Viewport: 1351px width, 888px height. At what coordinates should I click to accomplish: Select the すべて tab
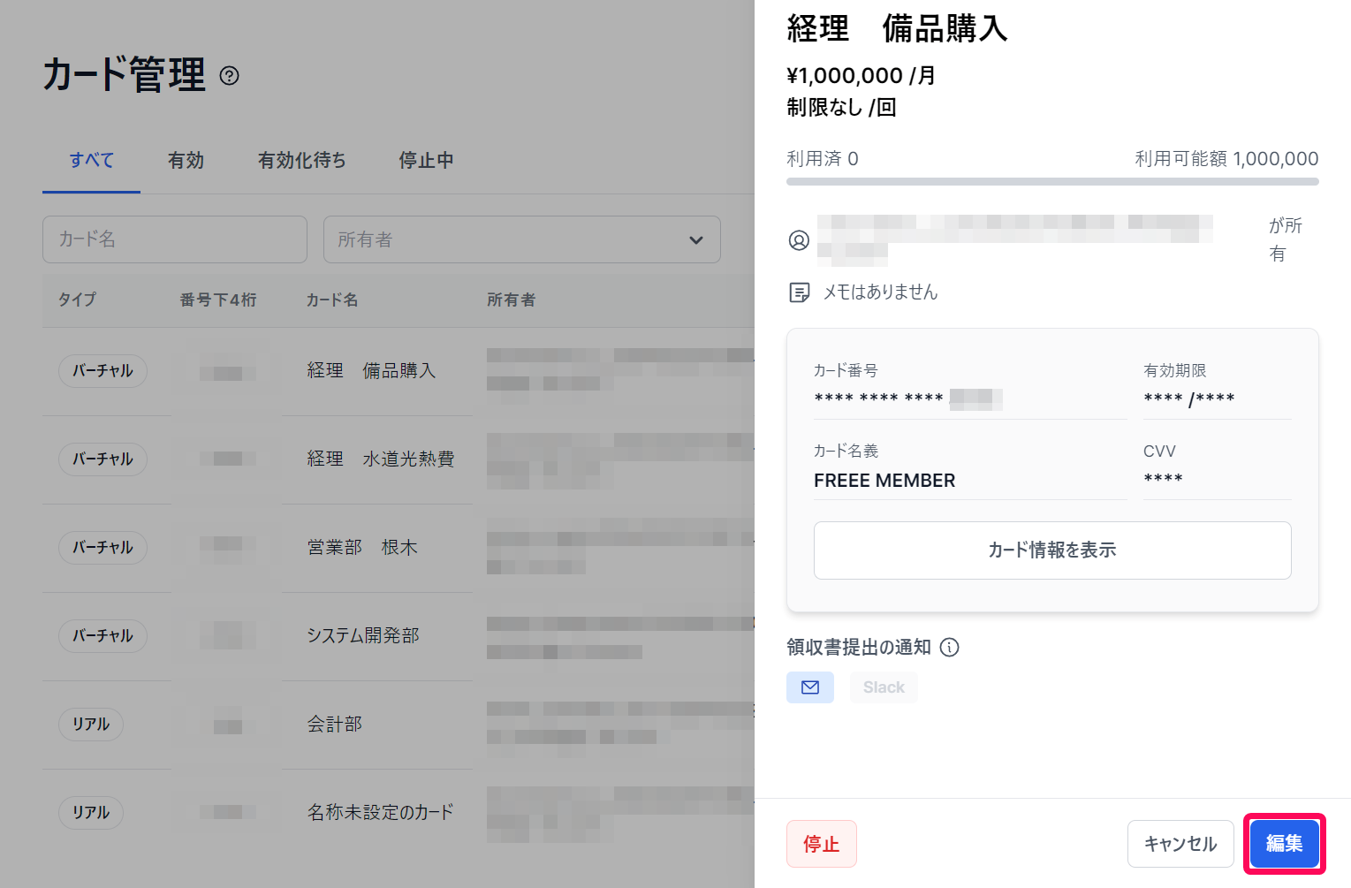click(92, 161)
